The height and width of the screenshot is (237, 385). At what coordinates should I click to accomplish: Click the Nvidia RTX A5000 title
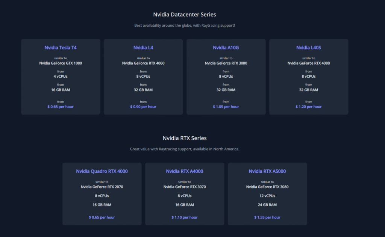point(267,171)
